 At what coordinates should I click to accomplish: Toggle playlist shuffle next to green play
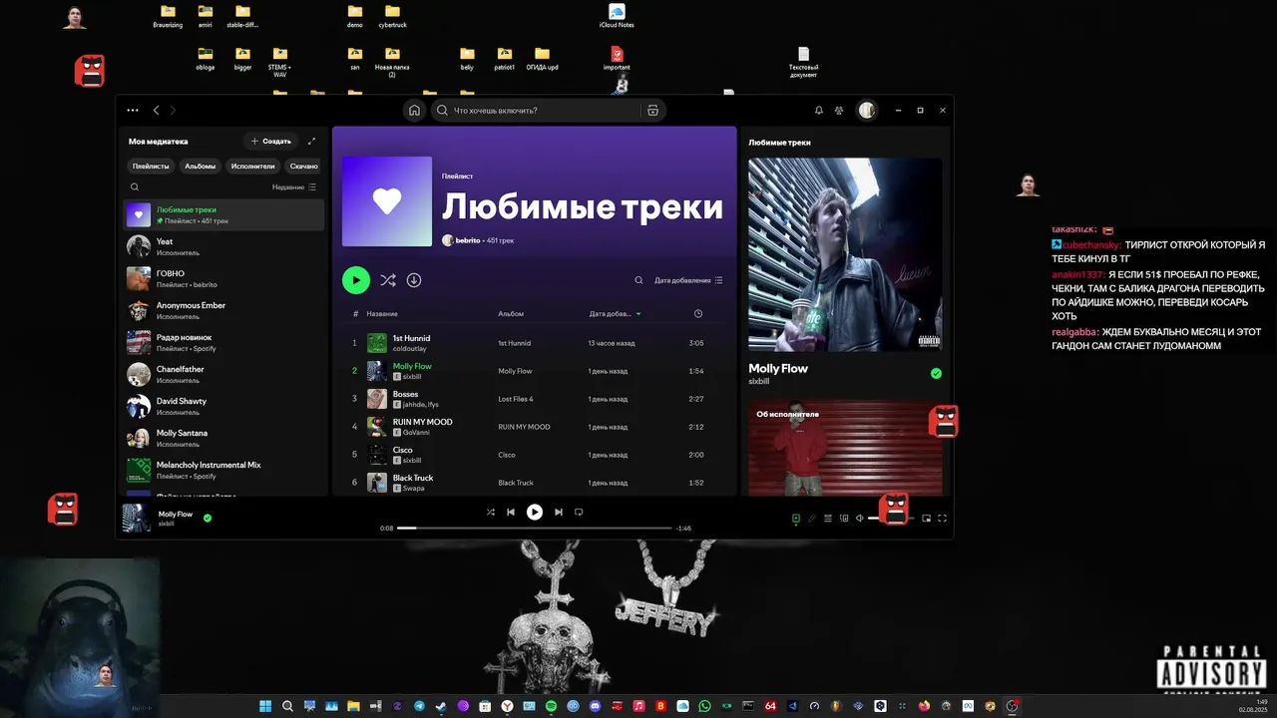click(x=387, y=280)
